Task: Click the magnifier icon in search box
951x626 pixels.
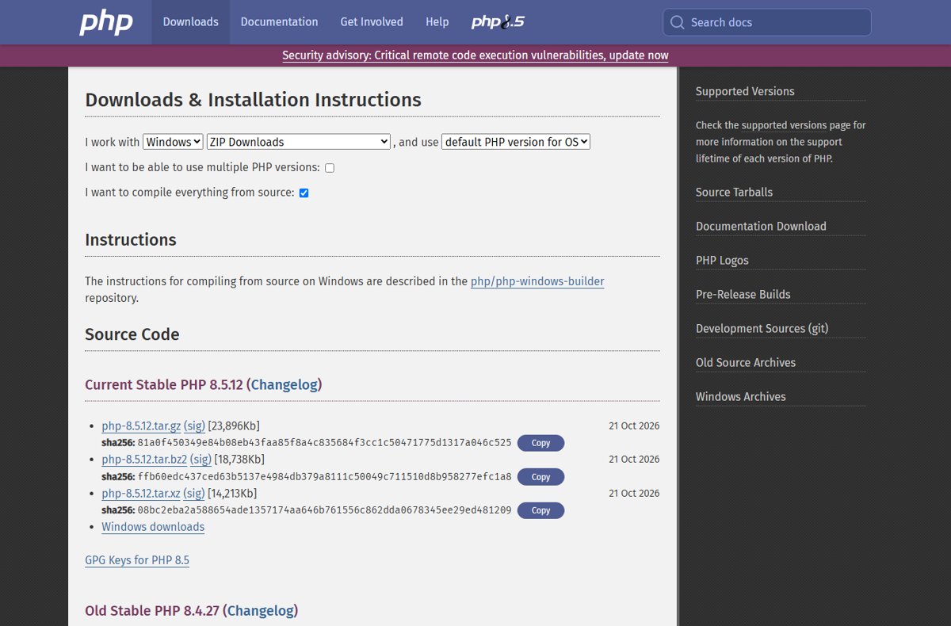Action: 677,22
